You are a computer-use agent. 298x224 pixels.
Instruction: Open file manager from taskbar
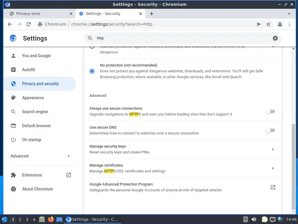(42, 219)
